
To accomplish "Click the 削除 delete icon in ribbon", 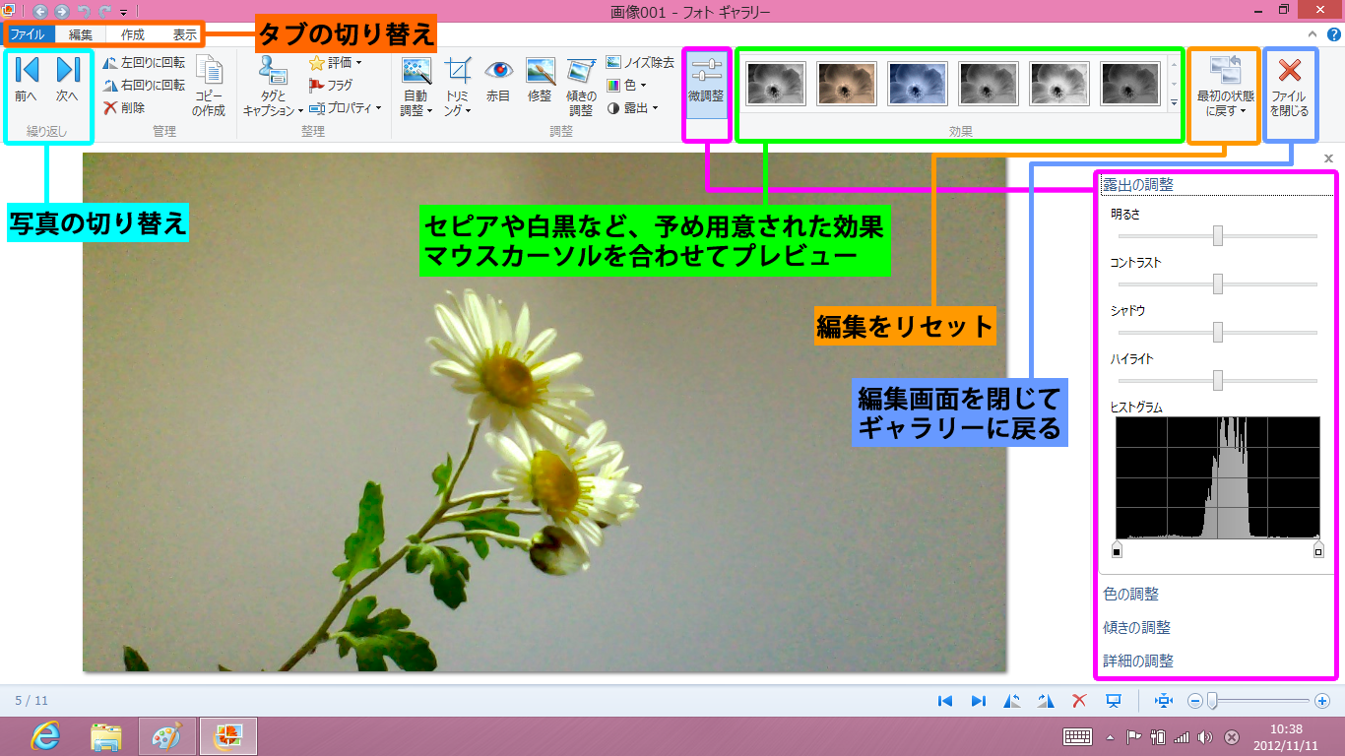I will [x=125, y=108].
